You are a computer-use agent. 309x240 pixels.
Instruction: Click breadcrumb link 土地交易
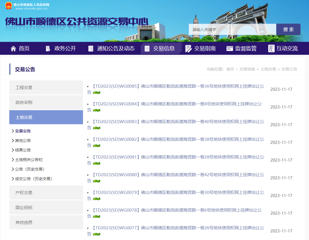pos(268,69)
